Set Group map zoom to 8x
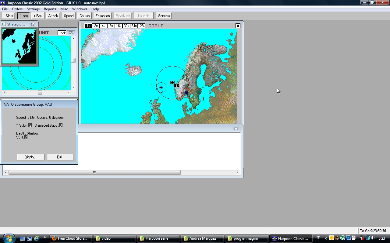390x243 pixels. (x=111, y=26)
